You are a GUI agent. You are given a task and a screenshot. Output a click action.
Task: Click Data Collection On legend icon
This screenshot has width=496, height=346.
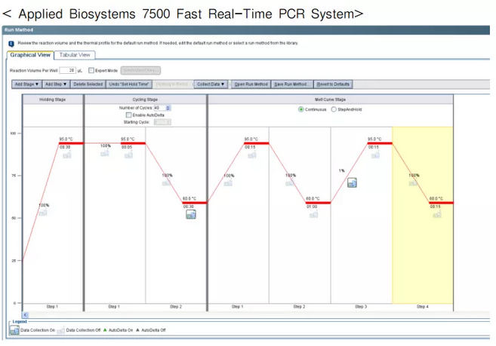pos(14,330)
